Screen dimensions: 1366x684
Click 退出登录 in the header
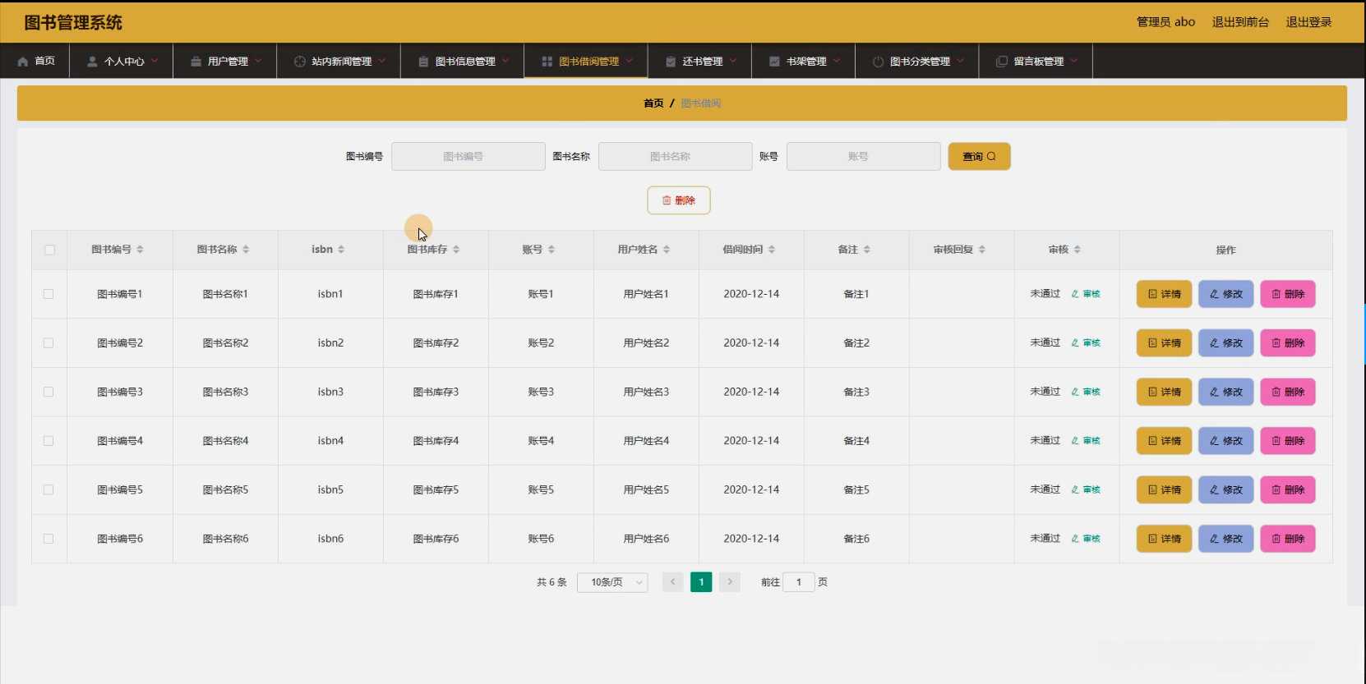click(x=1308, y=22)
